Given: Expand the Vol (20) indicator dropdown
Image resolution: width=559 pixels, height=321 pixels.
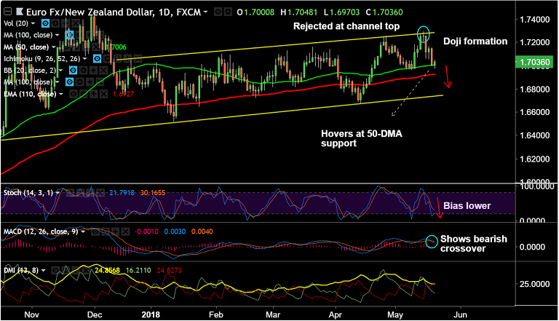Looking at the screenshot, I should [x=33, y=23].
